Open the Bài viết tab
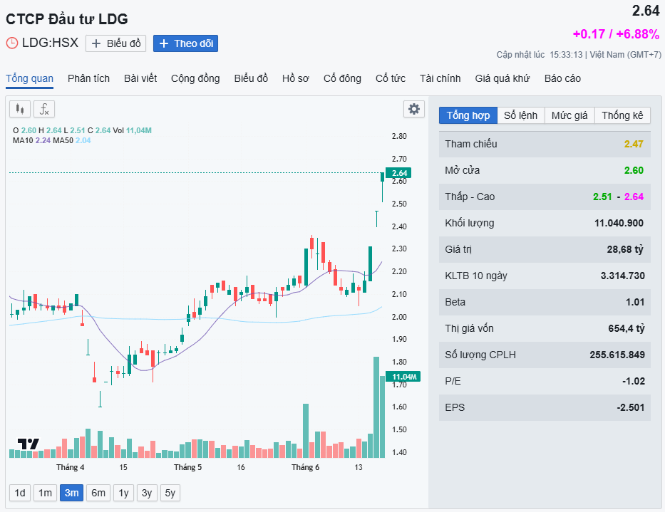 pos(140,78)
